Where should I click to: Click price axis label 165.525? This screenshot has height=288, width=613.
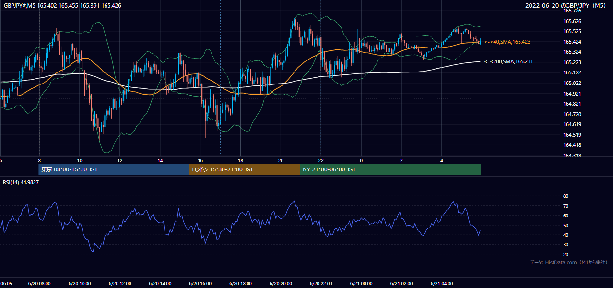(572, 31)
